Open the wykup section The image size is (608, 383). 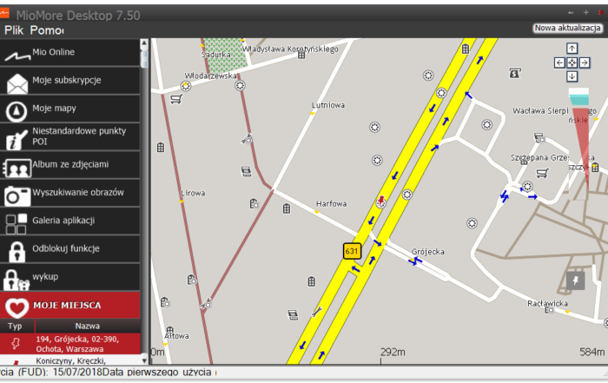(69, 277)
